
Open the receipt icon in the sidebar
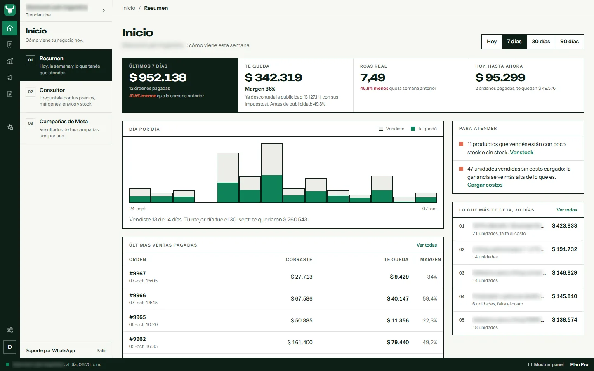click(x=10, y=45)
